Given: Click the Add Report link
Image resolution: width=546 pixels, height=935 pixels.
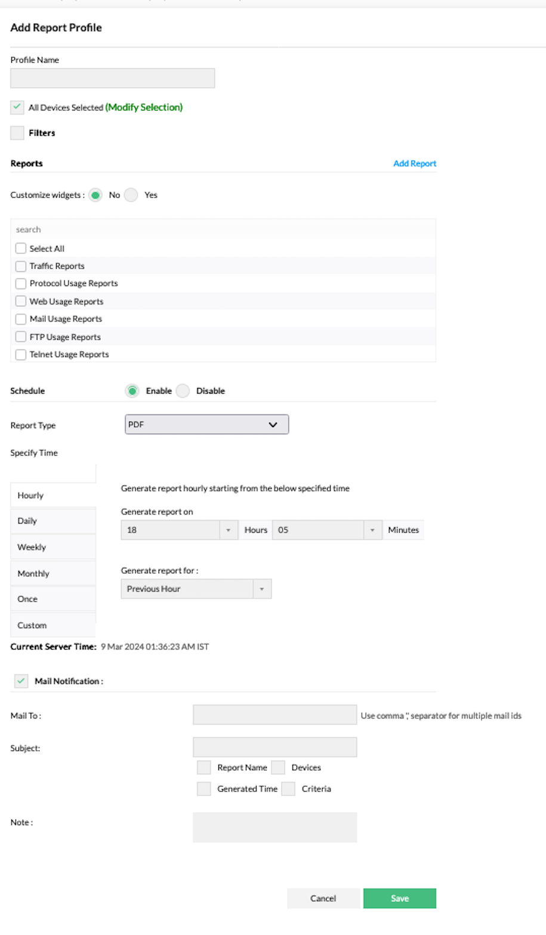Looking at the screenshot, I should point(414,163).
